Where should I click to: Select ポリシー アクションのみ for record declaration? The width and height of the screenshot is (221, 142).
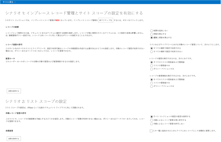click(x=152, y=69)
